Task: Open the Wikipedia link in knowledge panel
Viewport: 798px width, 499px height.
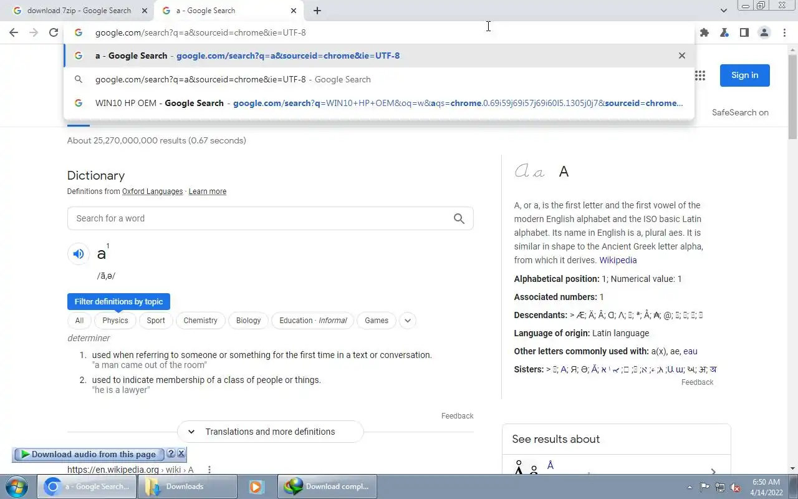Action: pos(618,260)
